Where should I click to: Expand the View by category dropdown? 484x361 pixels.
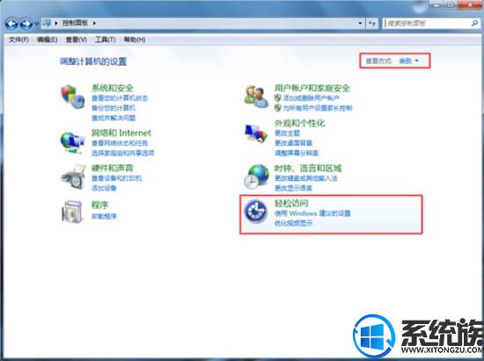coord(408,61)
